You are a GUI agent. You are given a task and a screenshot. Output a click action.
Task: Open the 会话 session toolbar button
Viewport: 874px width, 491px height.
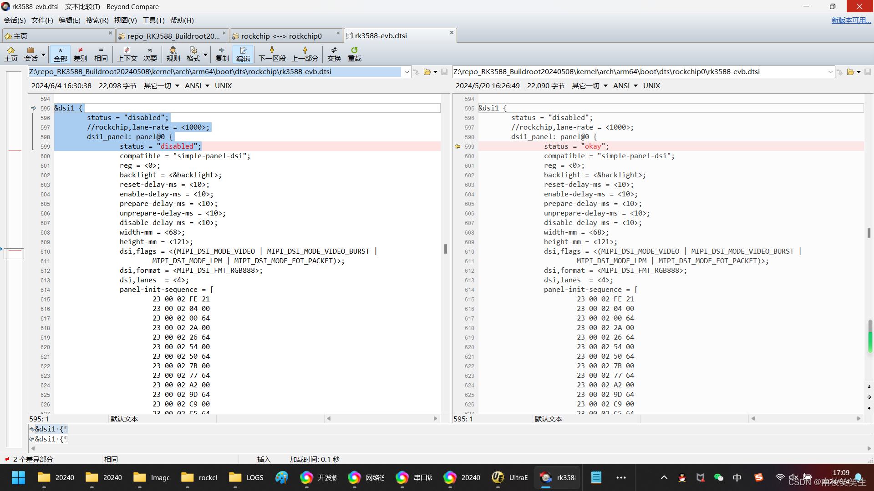(x=31, y=54)
